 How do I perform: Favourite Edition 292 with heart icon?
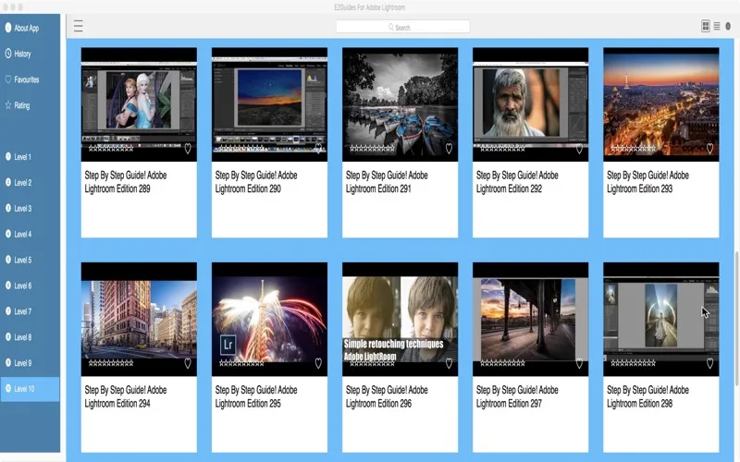coord(579,149)
